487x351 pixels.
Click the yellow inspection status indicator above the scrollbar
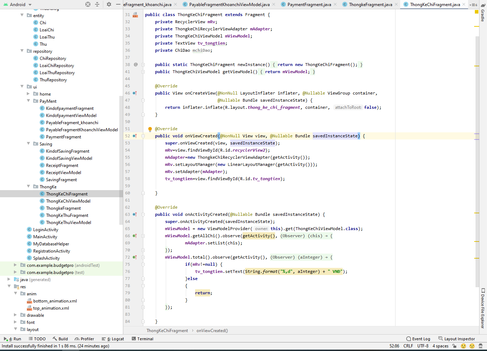pos(477,12)
